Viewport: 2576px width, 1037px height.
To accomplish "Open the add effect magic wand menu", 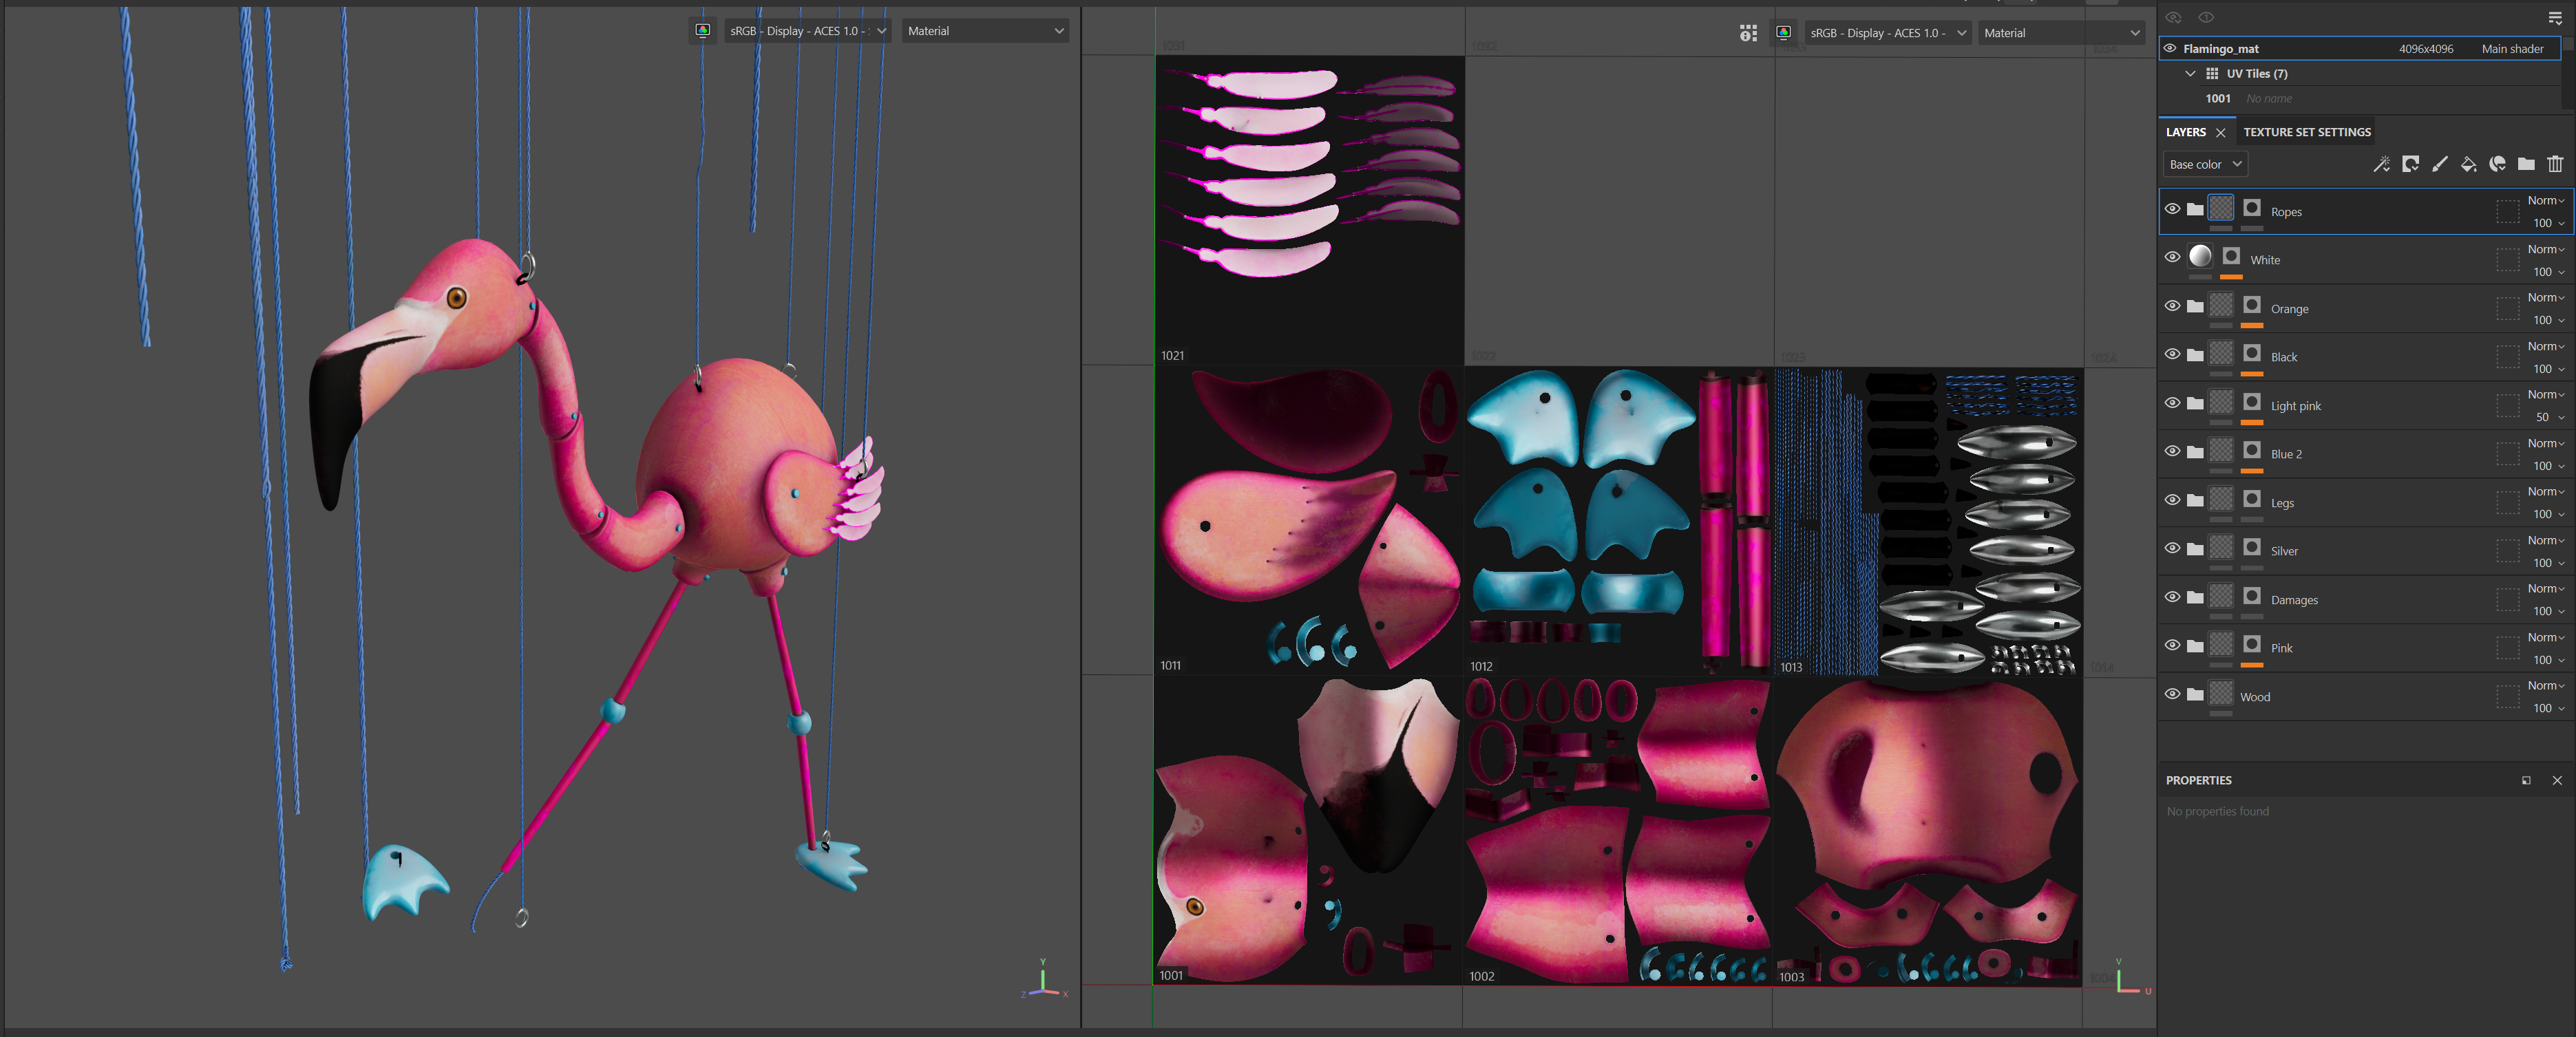I will 2381,164.
